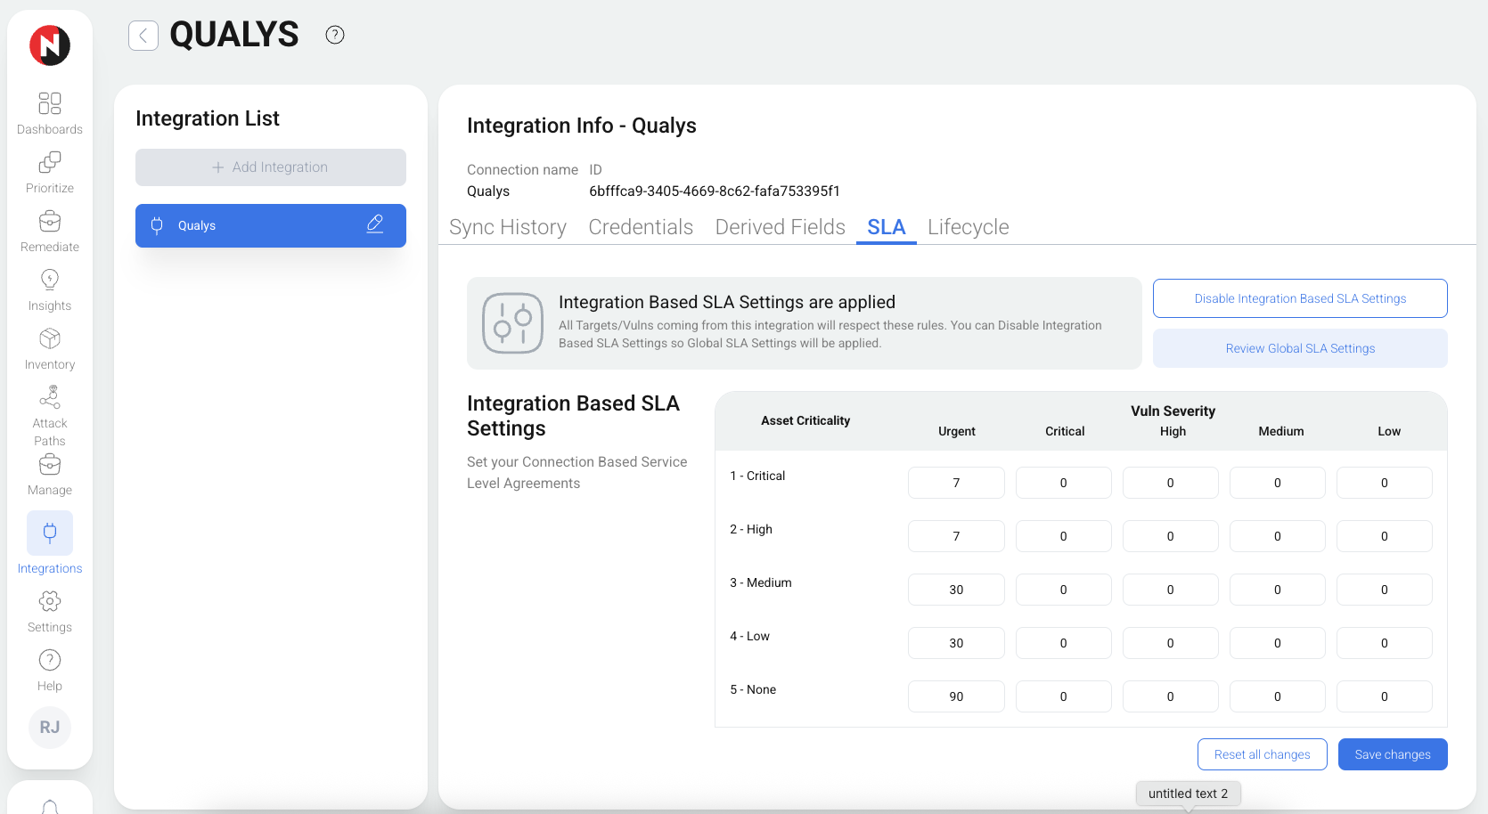This screenshot has height=814, width=1488.
Task: Open the Settings gear page
Action: tap(50, 611)
